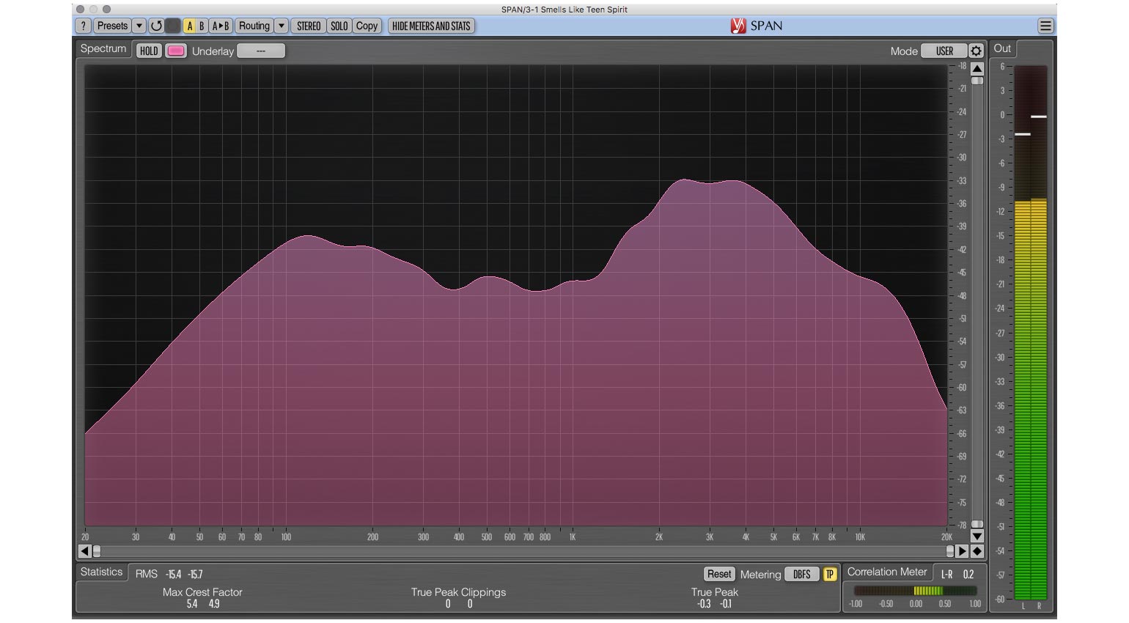Expand the Routing dropdown arrow
Image resolution: width=1129 pixels, height=623 pixels.
coord(282,26)
